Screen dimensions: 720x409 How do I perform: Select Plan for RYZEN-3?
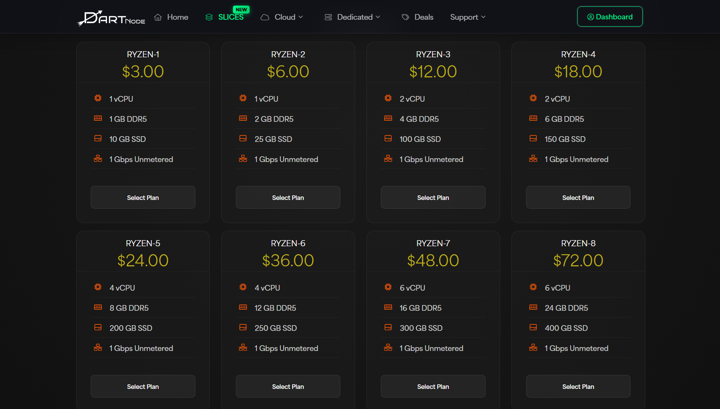pyautogui.click(x=433, y=197)
